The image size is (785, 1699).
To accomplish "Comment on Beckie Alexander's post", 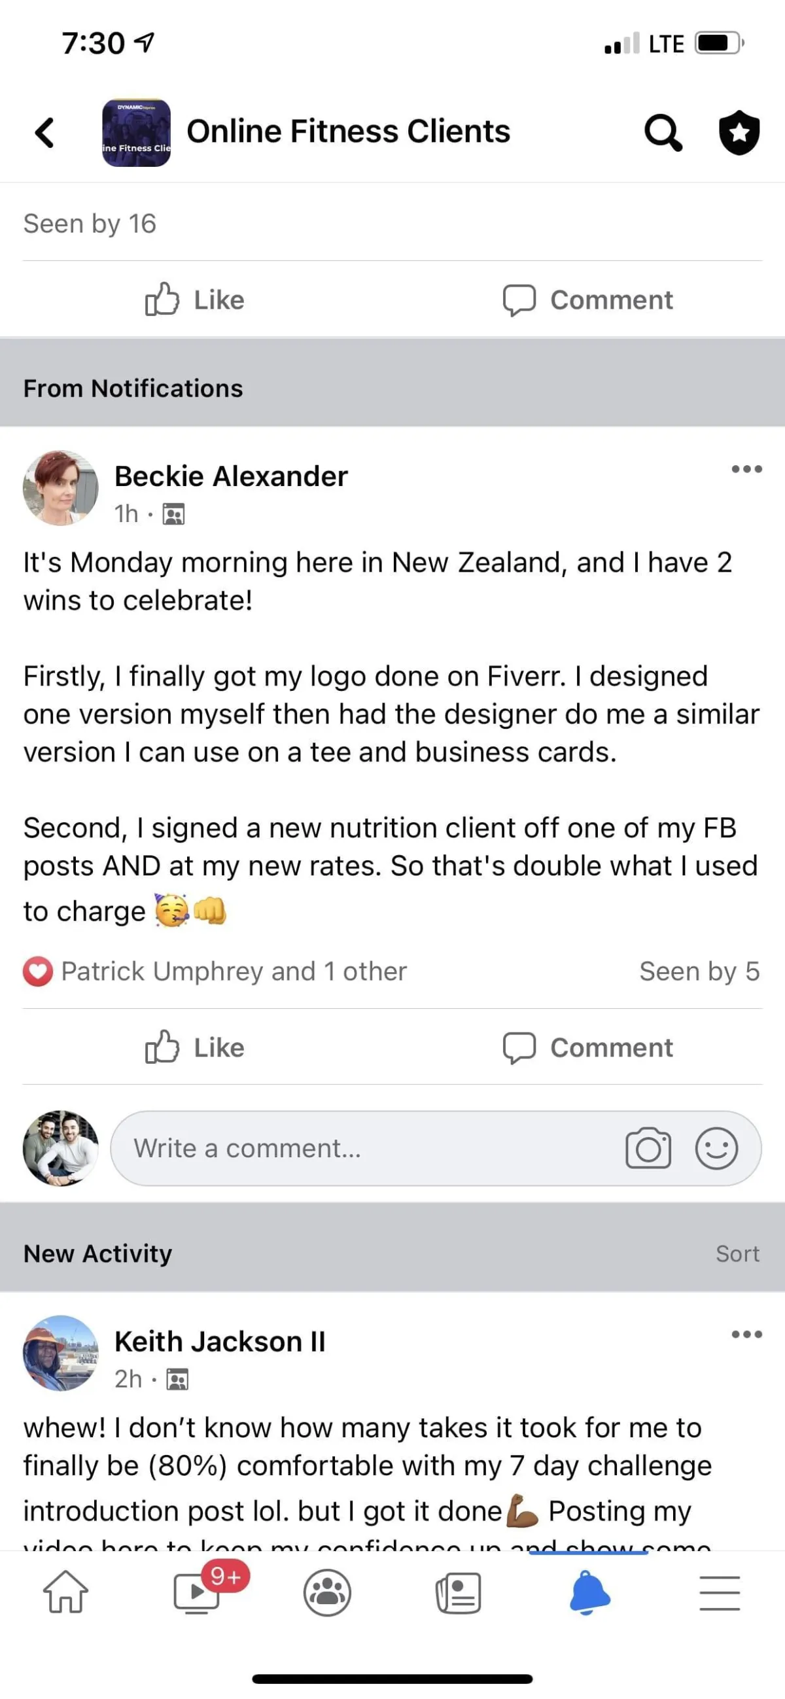I will (x=588, y=1047).
